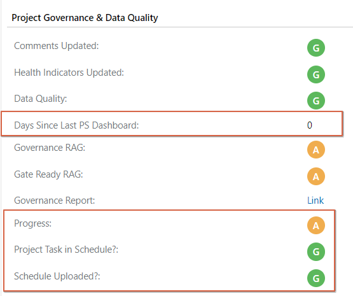Image resolution: width=353 pixels, height=296 pixels.
Task: Select the Health Indicators Updated label
Action: (69, 73)
